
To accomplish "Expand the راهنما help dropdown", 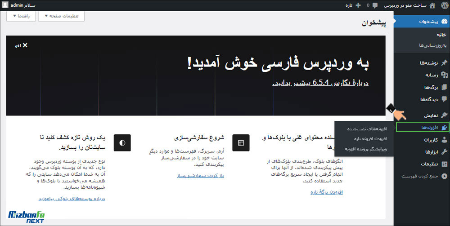I will tap(21, 16).
